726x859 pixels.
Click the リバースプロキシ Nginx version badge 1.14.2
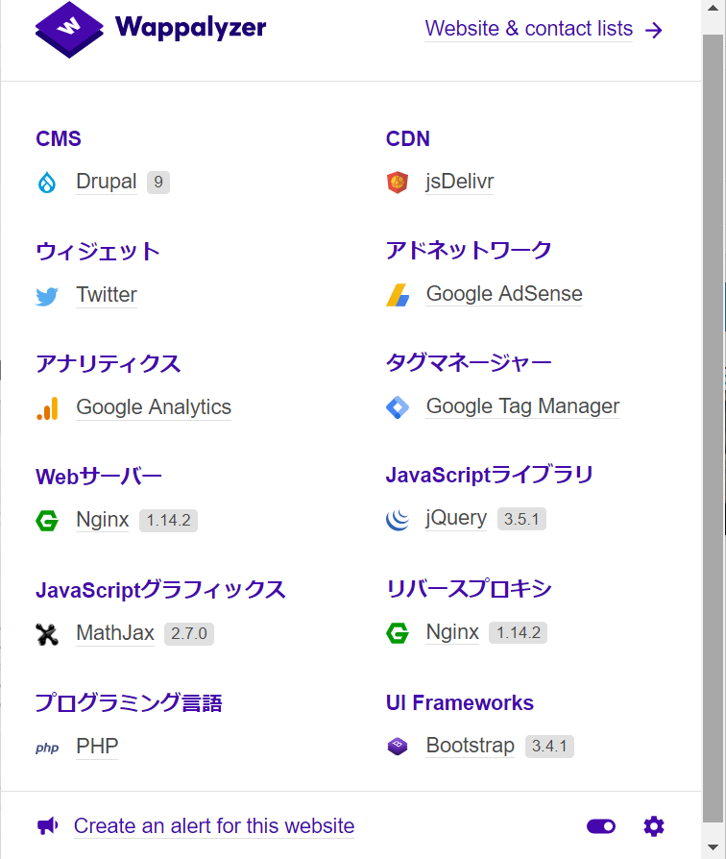518,633
